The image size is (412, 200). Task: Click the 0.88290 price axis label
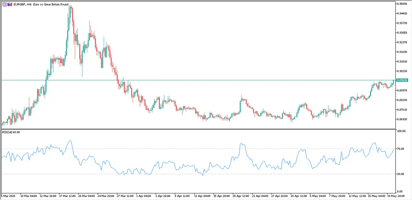click(x=402, y=100)
